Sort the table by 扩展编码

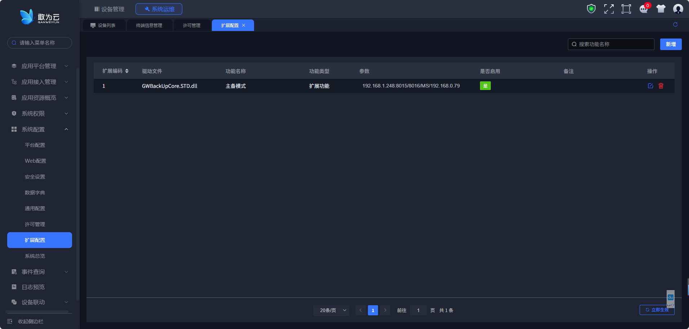pos(127,71)
